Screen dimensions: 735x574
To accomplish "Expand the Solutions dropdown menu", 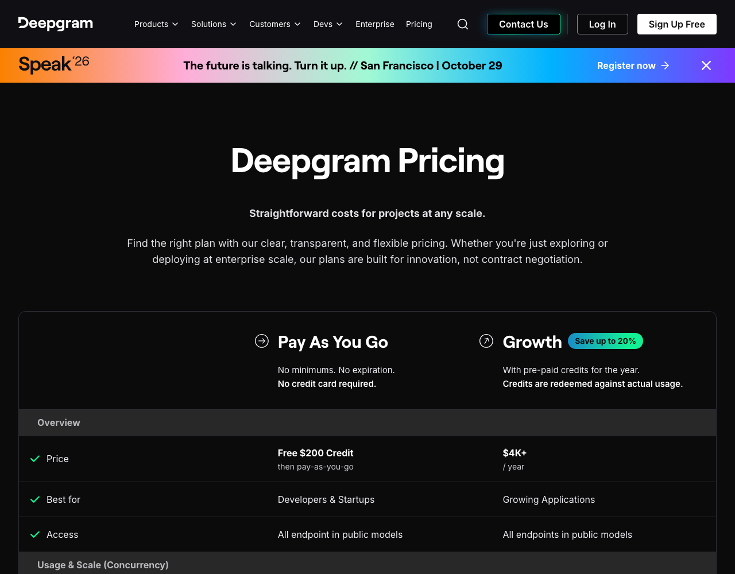I will click(x=214, y=24).
